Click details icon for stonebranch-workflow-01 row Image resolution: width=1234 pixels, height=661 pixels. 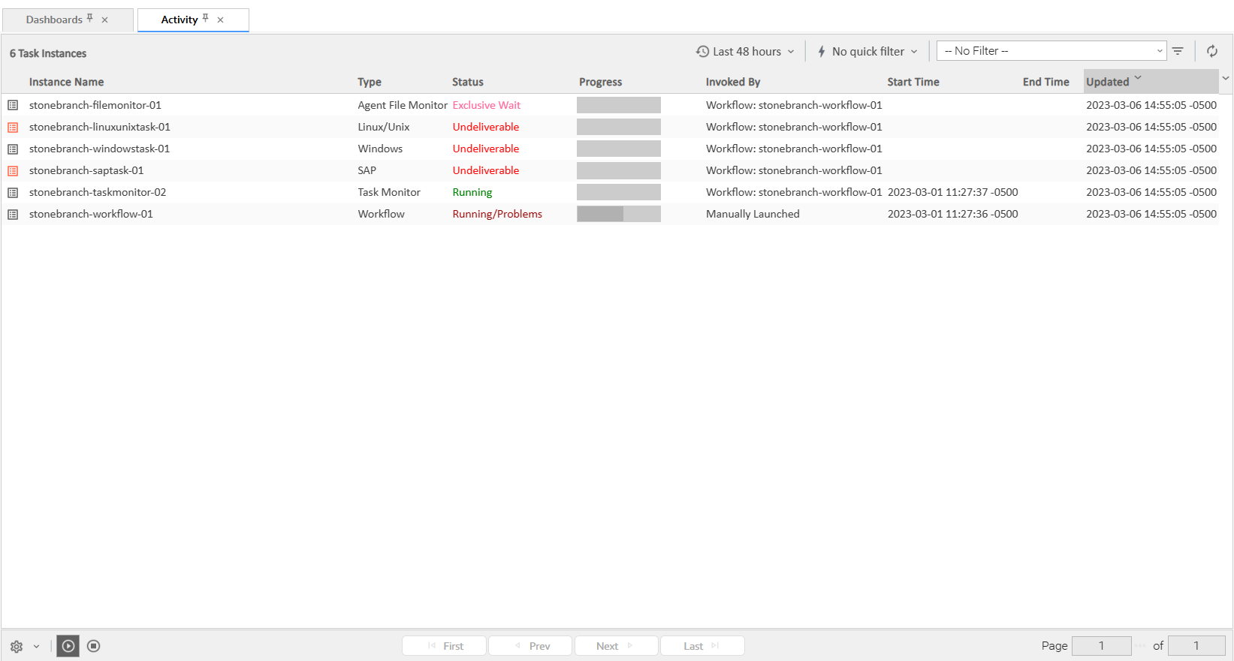[x=13, y=215]
